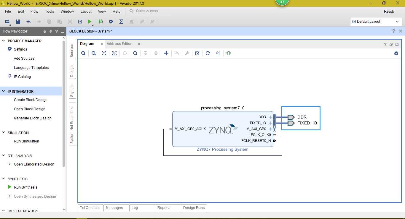Expand Open Synthesized Design
The image size is (405, 219).
9,196
